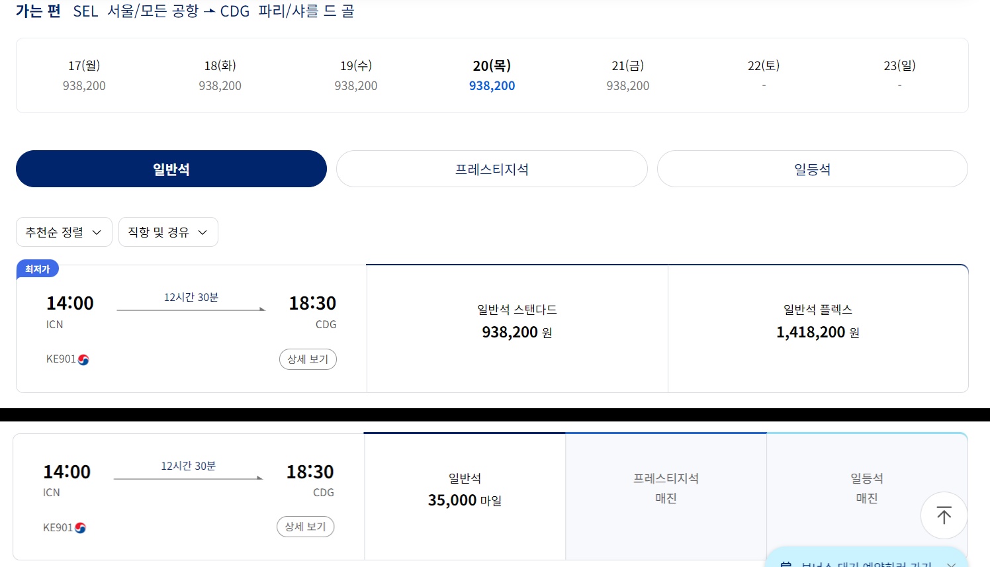
Task: Expand 상세 보기 on the 14:00 flight
Action: tap(308, 359)
